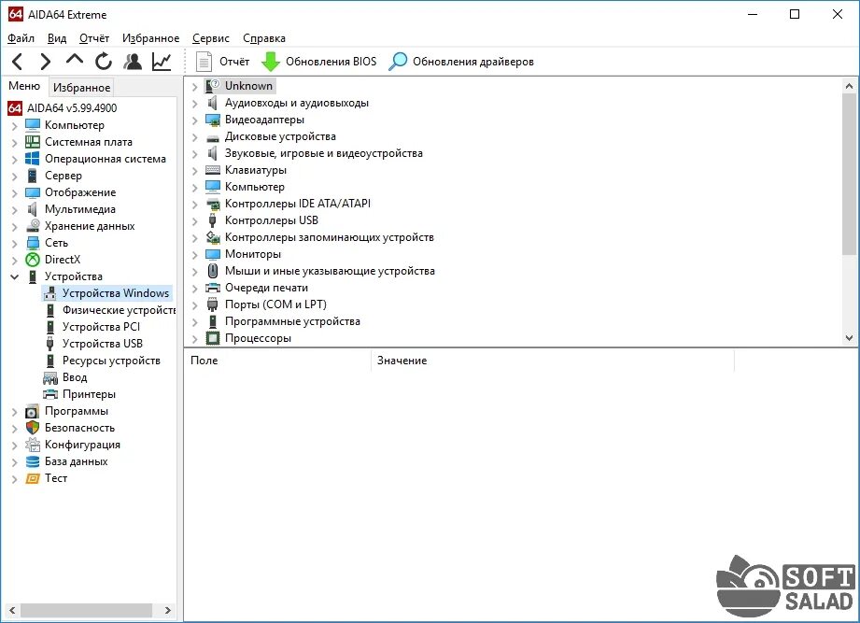Click the Хранение данных disk icon
This screenshot has height=623, width=860.
pos(33,226)
